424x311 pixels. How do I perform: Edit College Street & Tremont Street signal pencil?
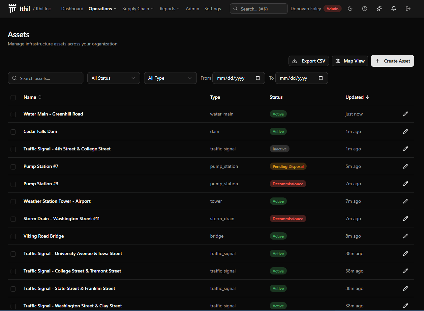(406, 271)
